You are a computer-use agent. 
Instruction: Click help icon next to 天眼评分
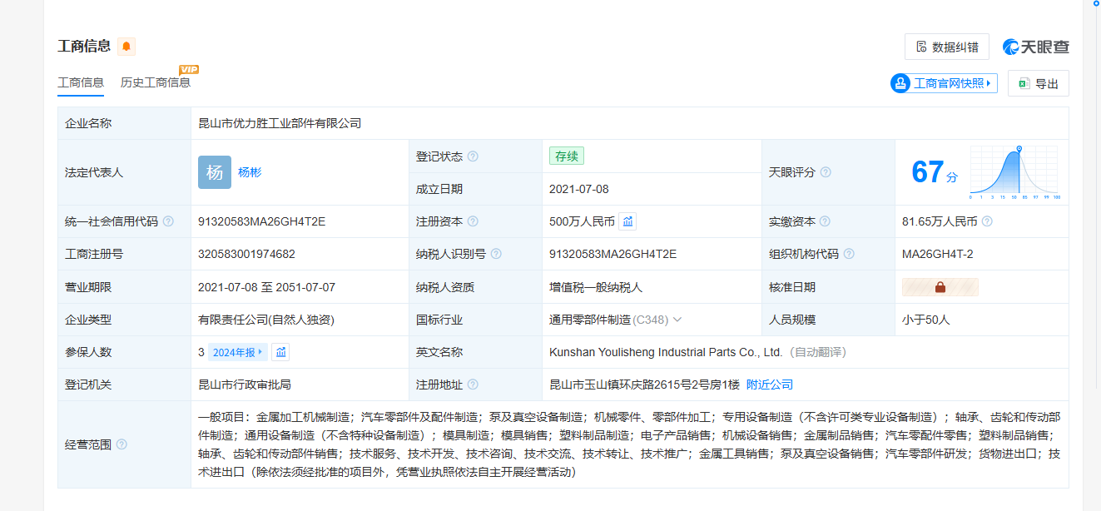[x=826, y=172]
